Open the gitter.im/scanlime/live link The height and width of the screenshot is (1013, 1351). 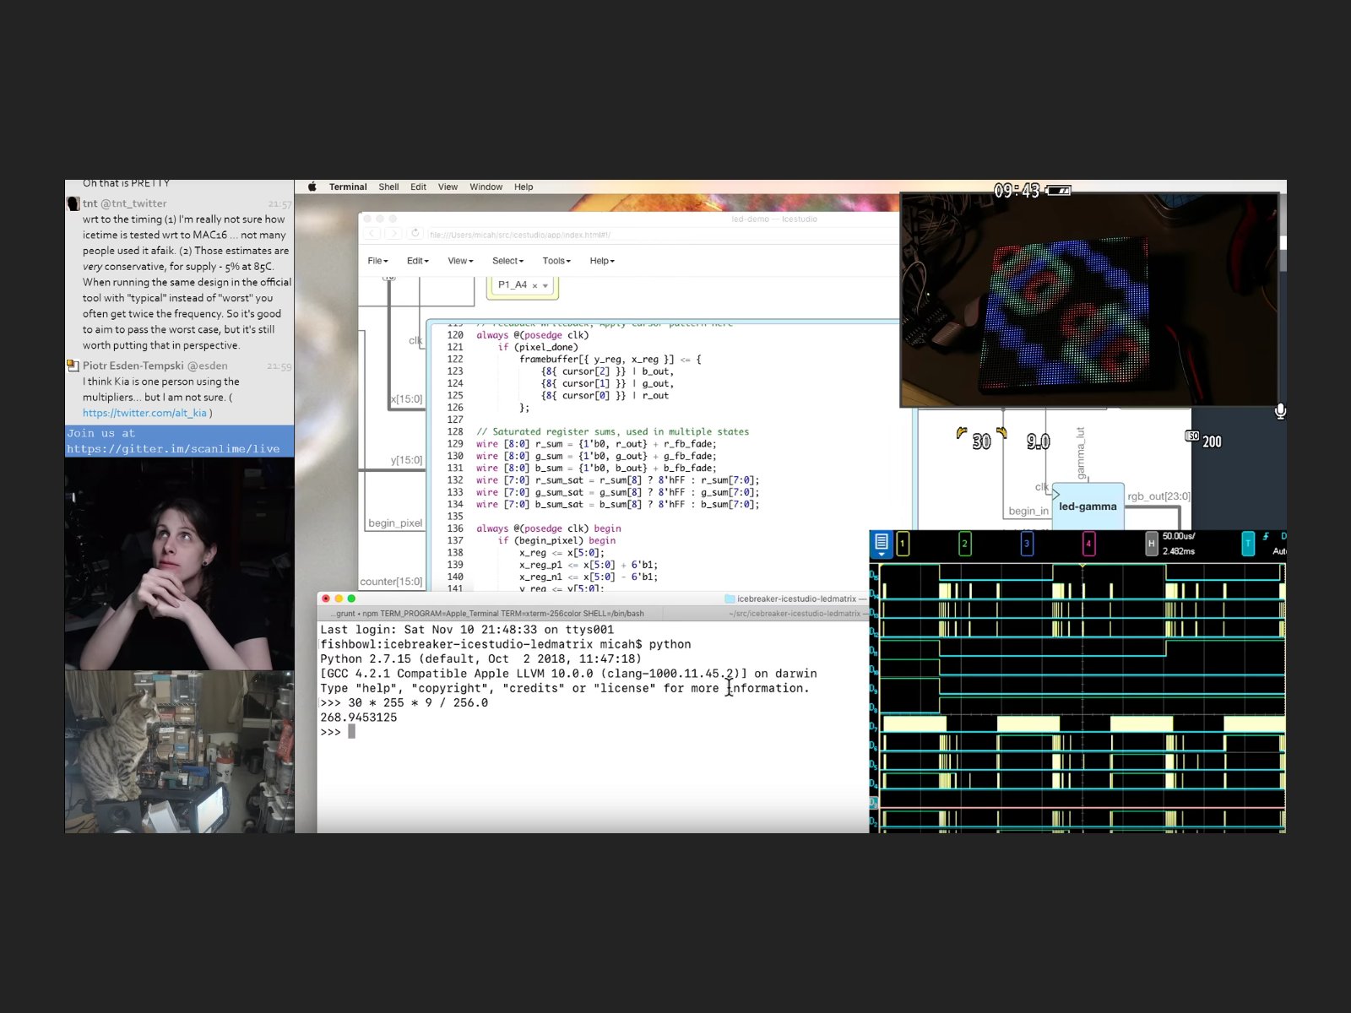[173, 448]
